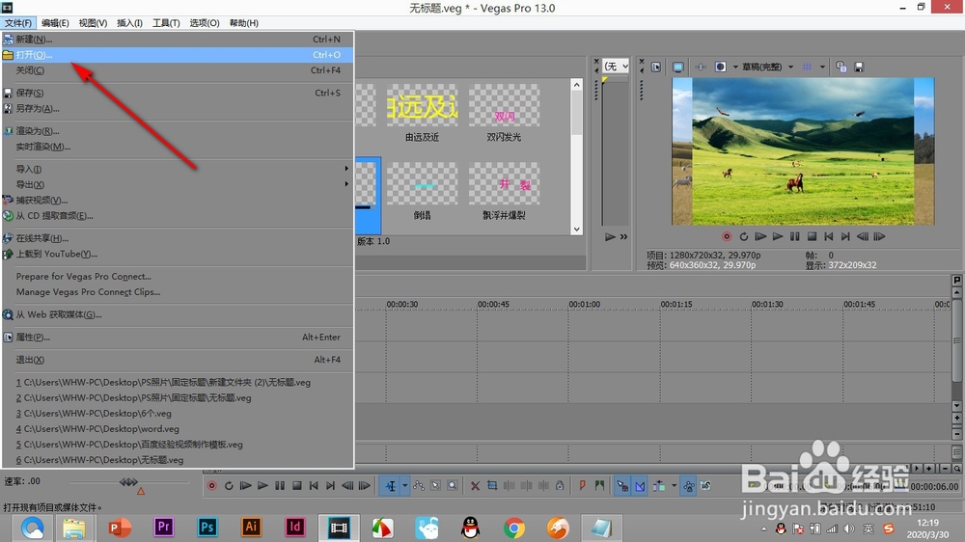Open Project Video Properties in the preview toolbar
Viewport: 965px width, 542px height.
click(656, 68)
